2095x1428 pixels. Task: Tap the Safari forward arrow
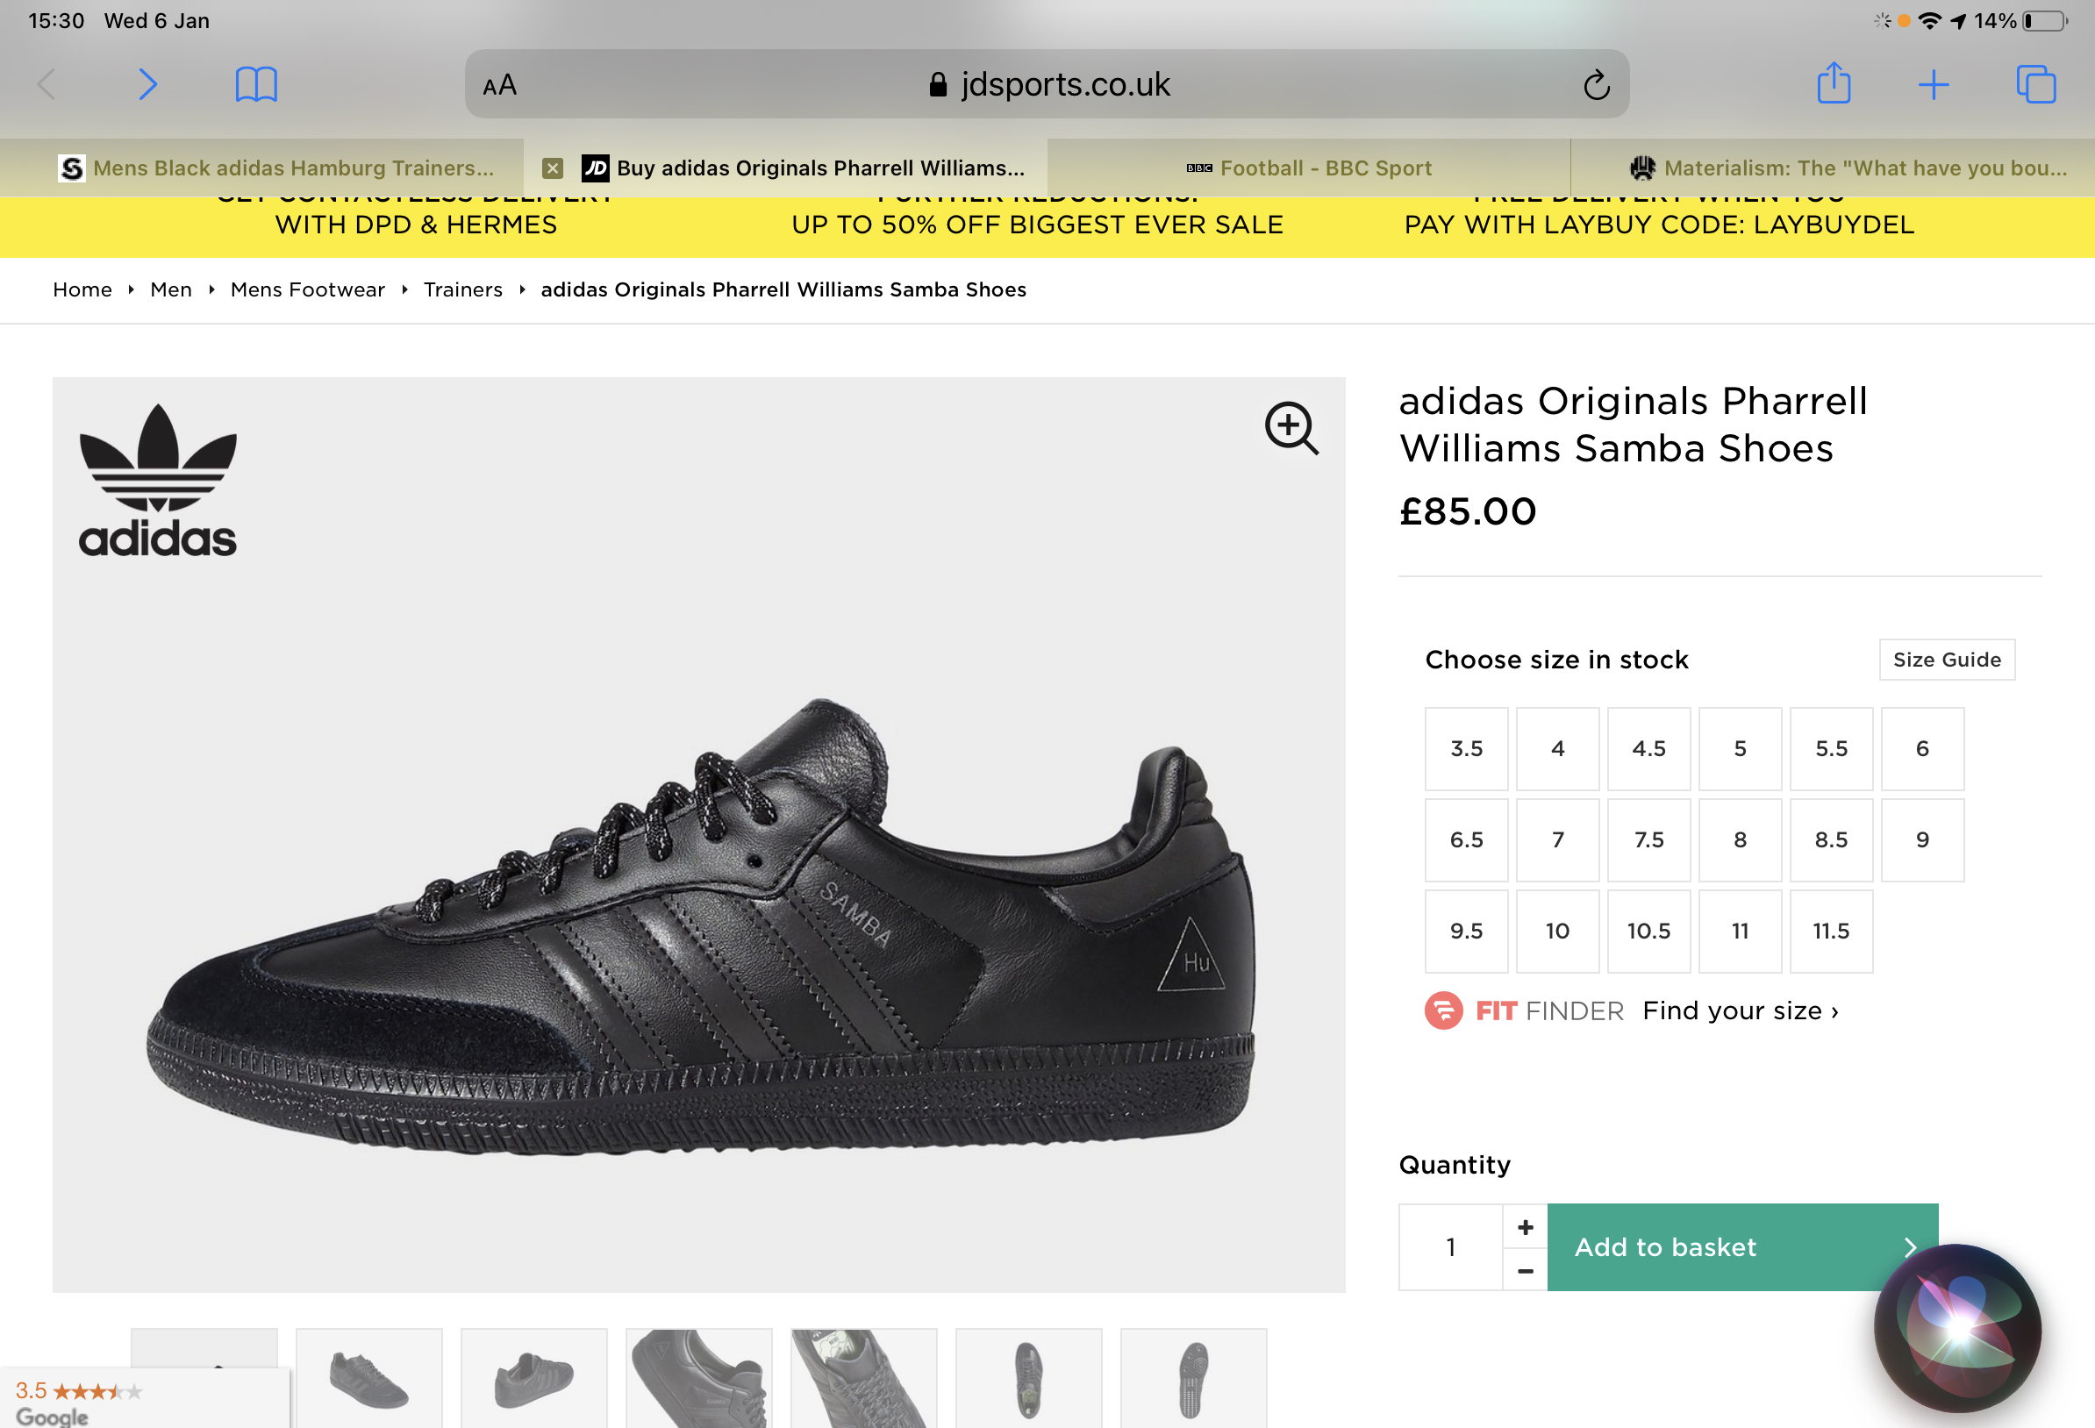(148, 85)
